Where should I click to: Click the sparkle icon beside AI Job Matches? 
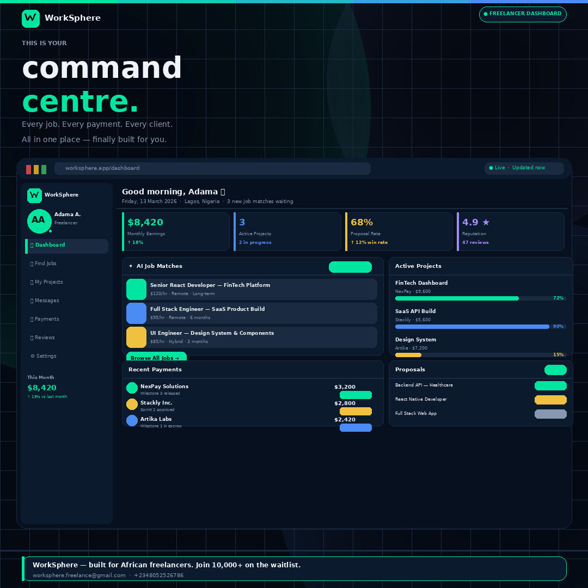pos(131,266)
